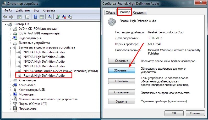Expand IDE ATA/ATAPI контроллеры
208x120 pixels.
click(11, 34)
